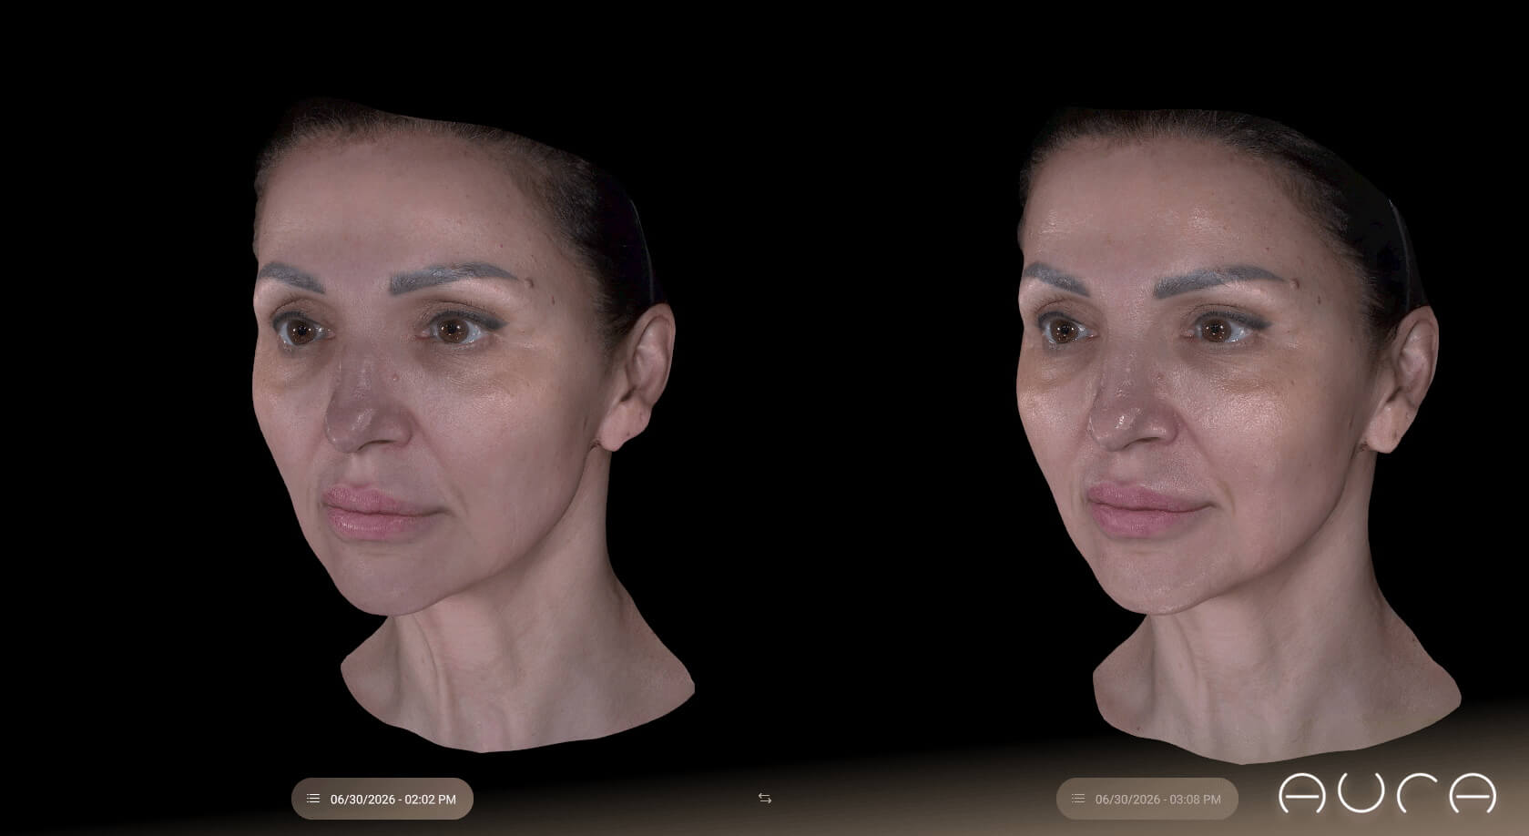The height and width of the screenshot is (836, 1529).
Task: Expand the 06/30/2026 - 03:08 PM scan selector
Action: 1147,799
